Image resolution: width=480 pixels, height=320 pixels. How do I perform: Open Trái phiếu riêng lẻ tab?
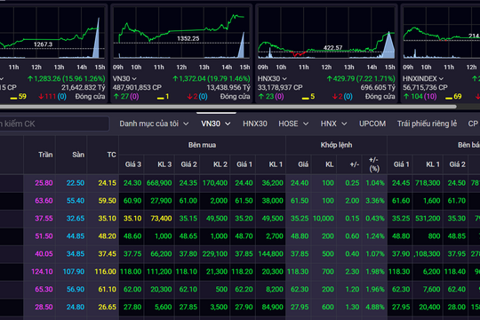(x=427, y=124)
